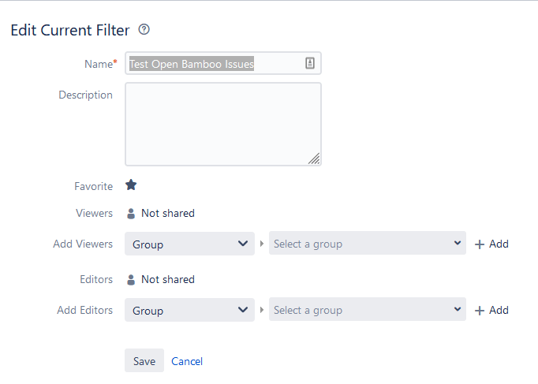538x384 pixels.
Task: Click the small arrow in Add Viewers row
Action: coord(262,244)
